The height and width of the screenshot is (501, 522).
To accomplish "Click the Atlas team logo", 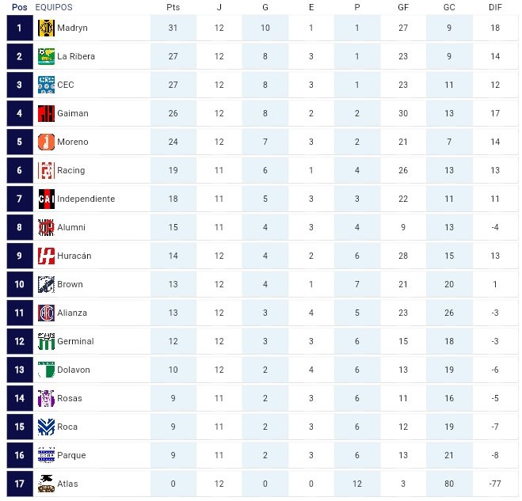I will point(46,484).
